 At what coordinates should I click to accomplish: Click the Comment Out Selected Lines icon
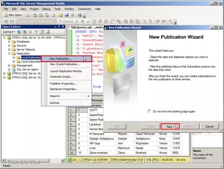coord(145,21)
